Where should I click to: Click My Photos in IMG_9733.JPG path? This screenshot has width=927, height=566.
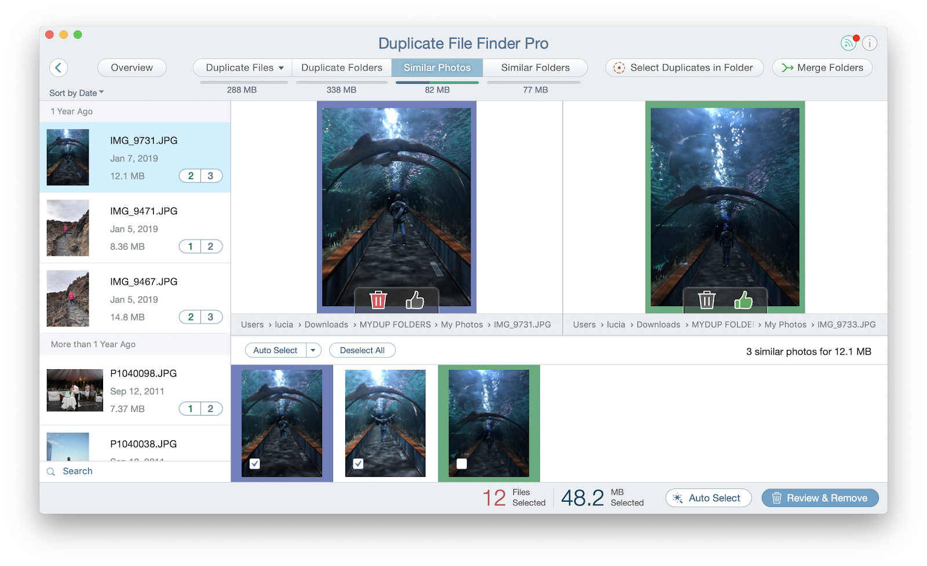point(786,325)
